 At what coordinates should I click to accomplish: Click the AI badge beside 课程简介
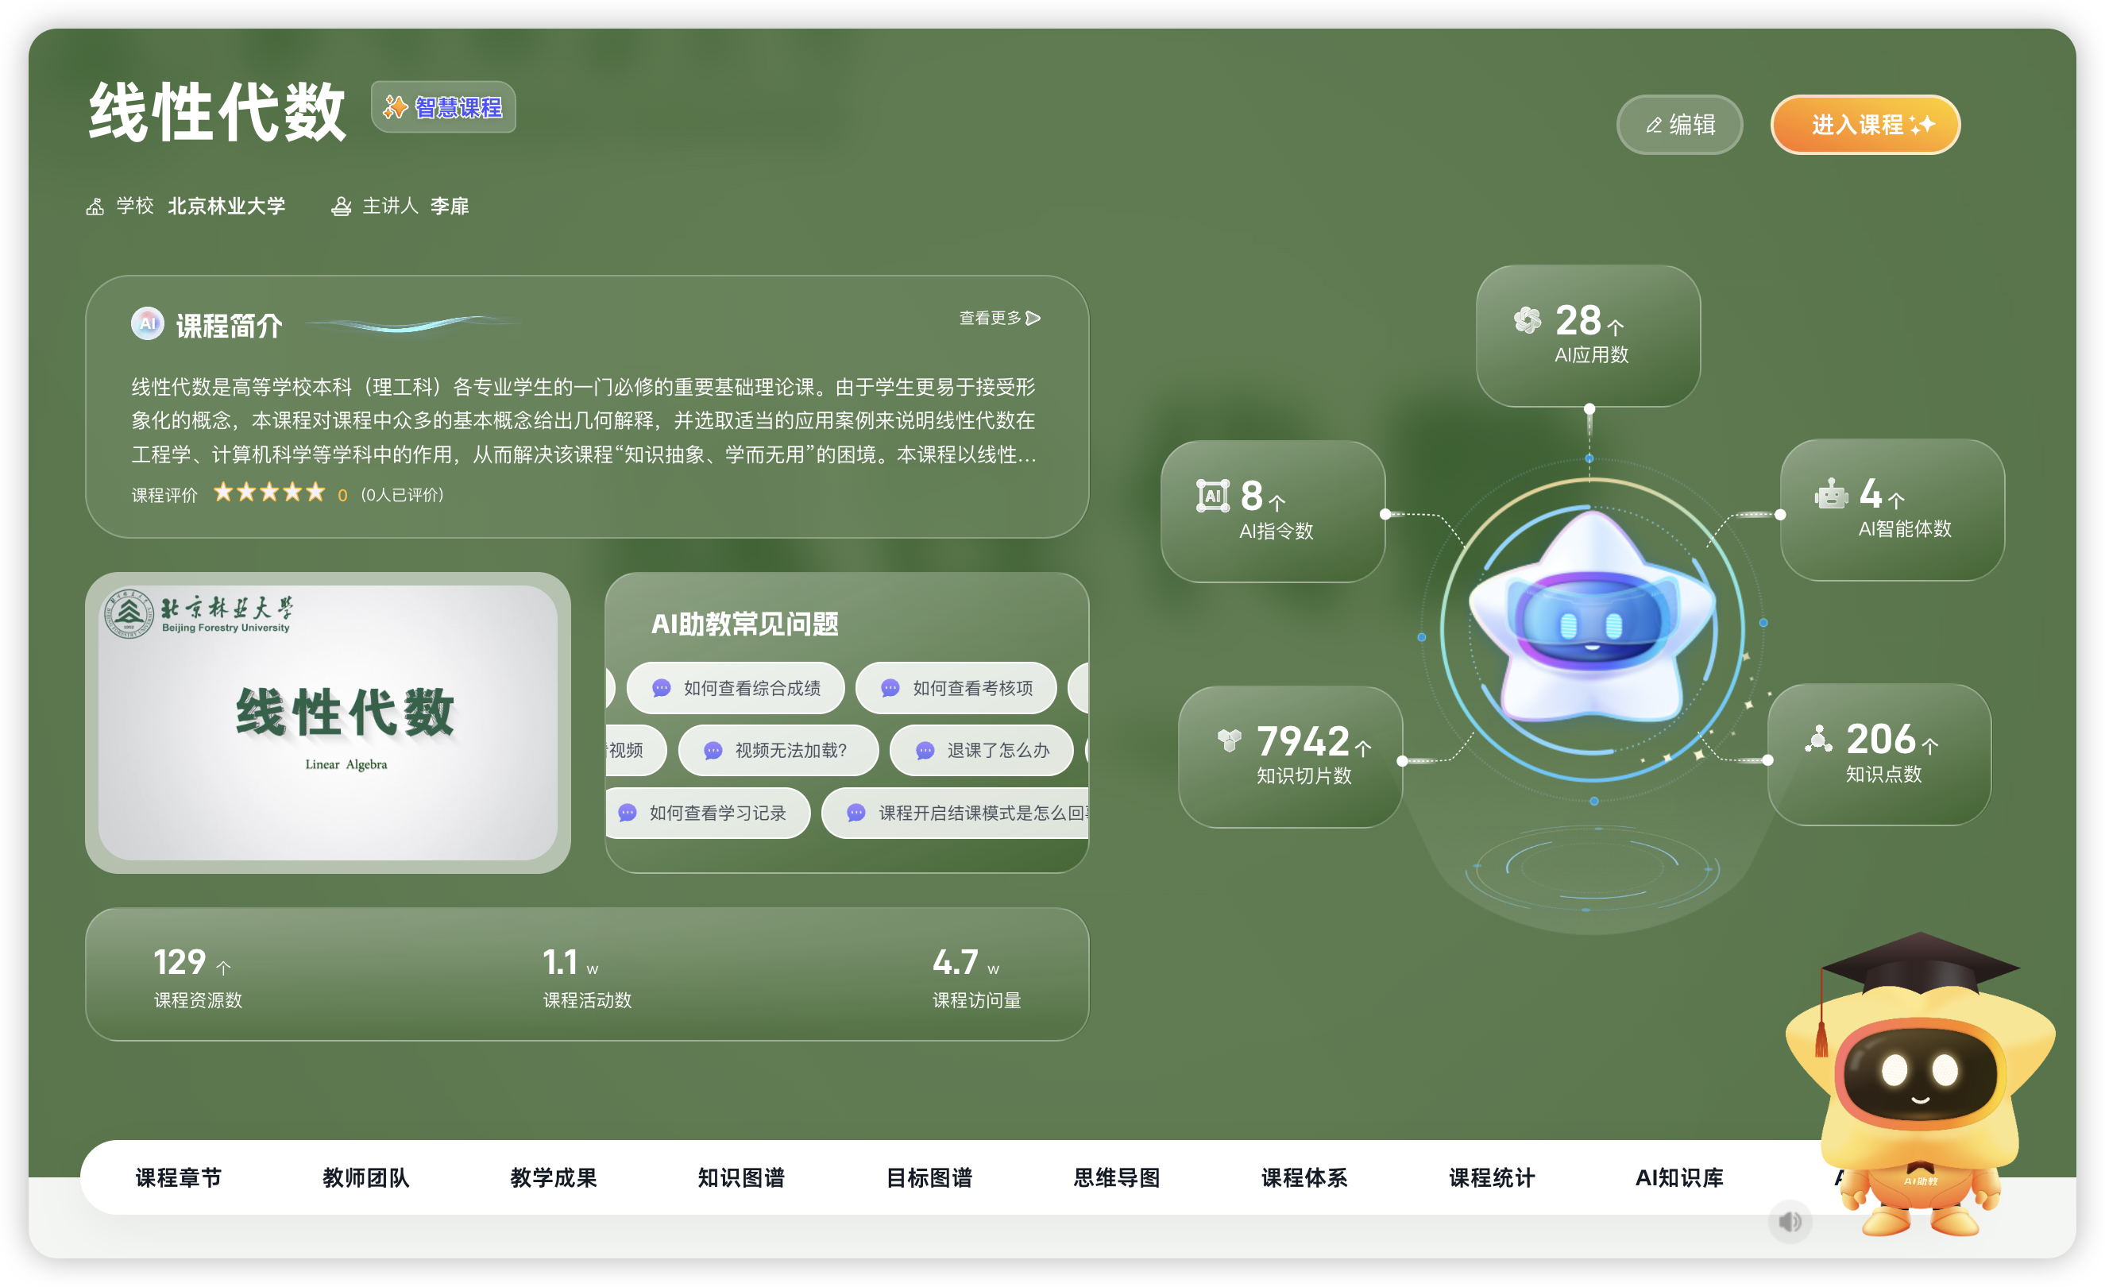[x=147, y=324]
